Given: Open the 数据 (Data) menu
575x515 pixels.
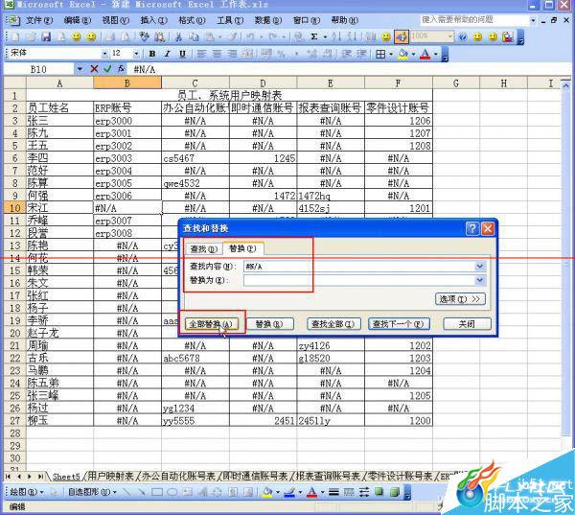Looking at the screenshot, I should (x=268, y=20).
